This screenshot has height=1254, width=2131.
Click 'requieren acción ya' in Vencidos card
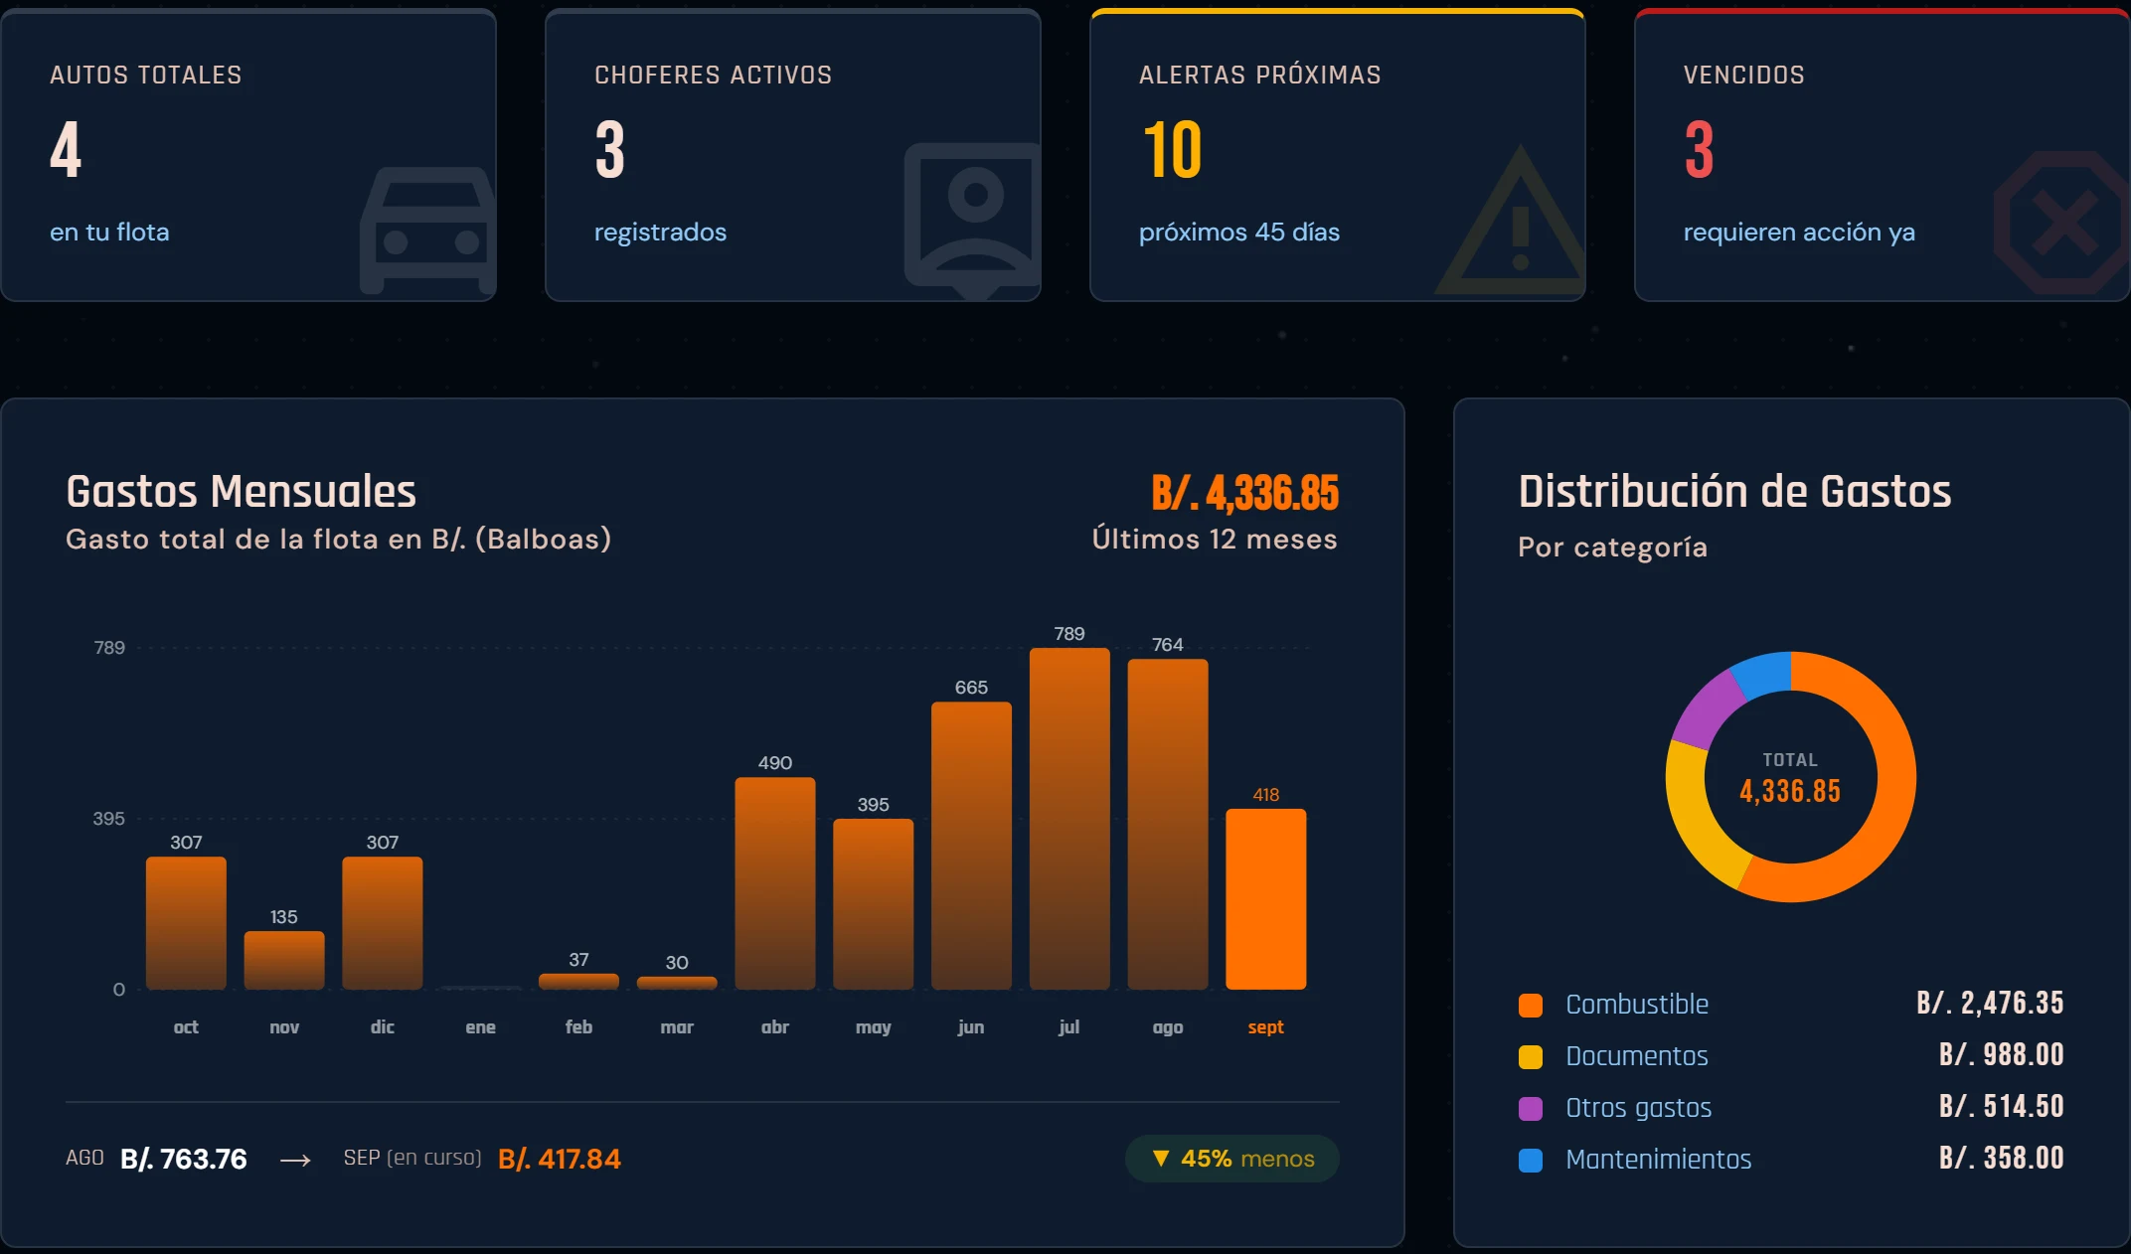(1799, 233)
